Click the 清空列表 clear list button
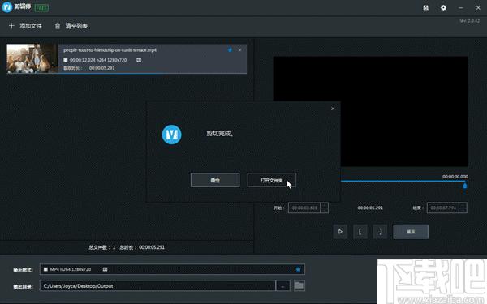Screen dimensions: 487x304 pos(71,26)
